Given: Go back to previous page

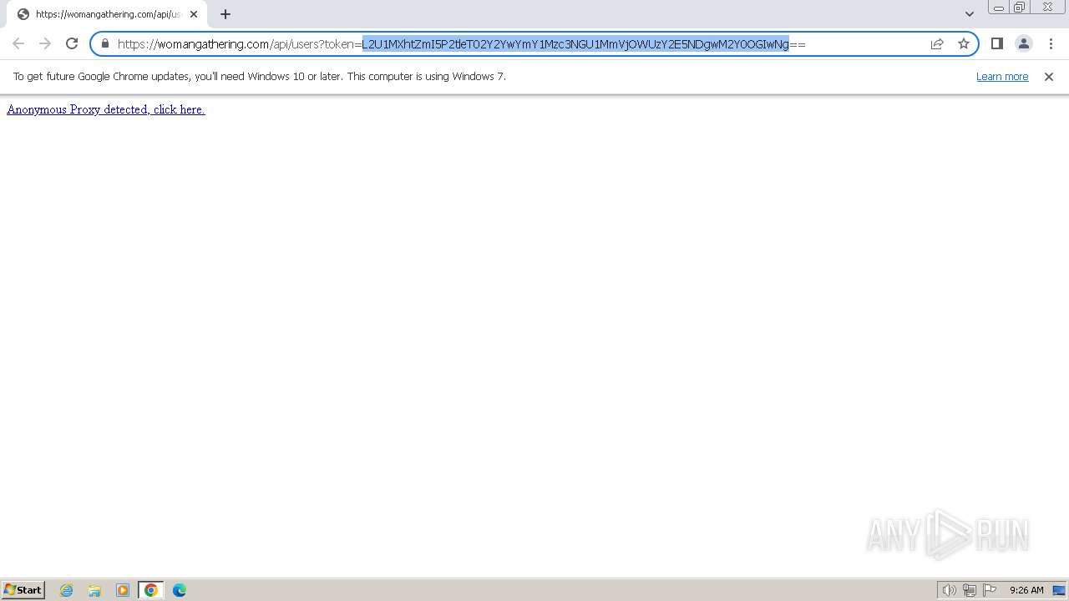Looking at the screenshot, I should click(x=18, y=43).
